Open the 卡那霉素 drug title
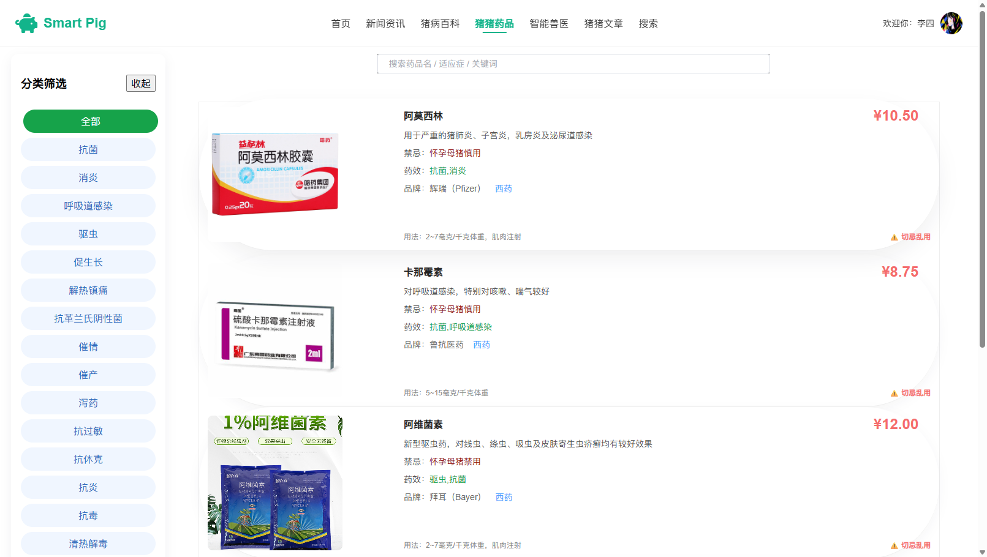The width and height of the screenshot is (987, 557). pyautogui.click(x=423, y=272)
